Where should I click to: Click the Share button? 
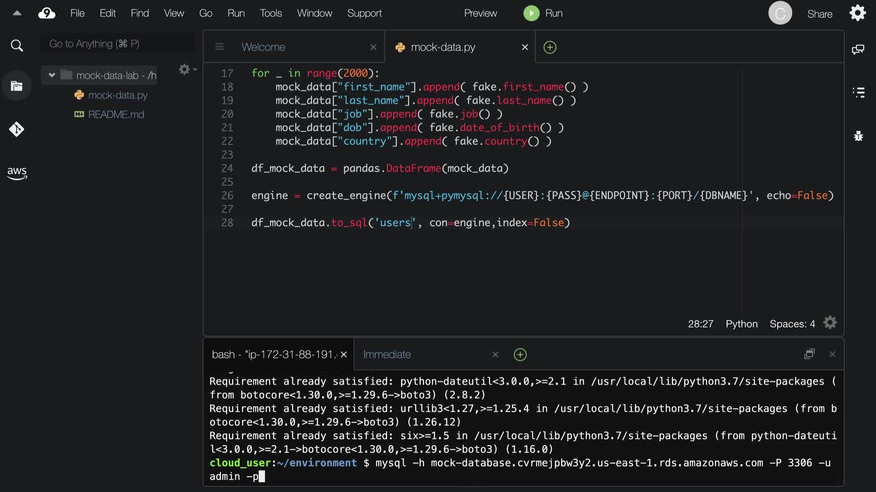tap(819, 14)
